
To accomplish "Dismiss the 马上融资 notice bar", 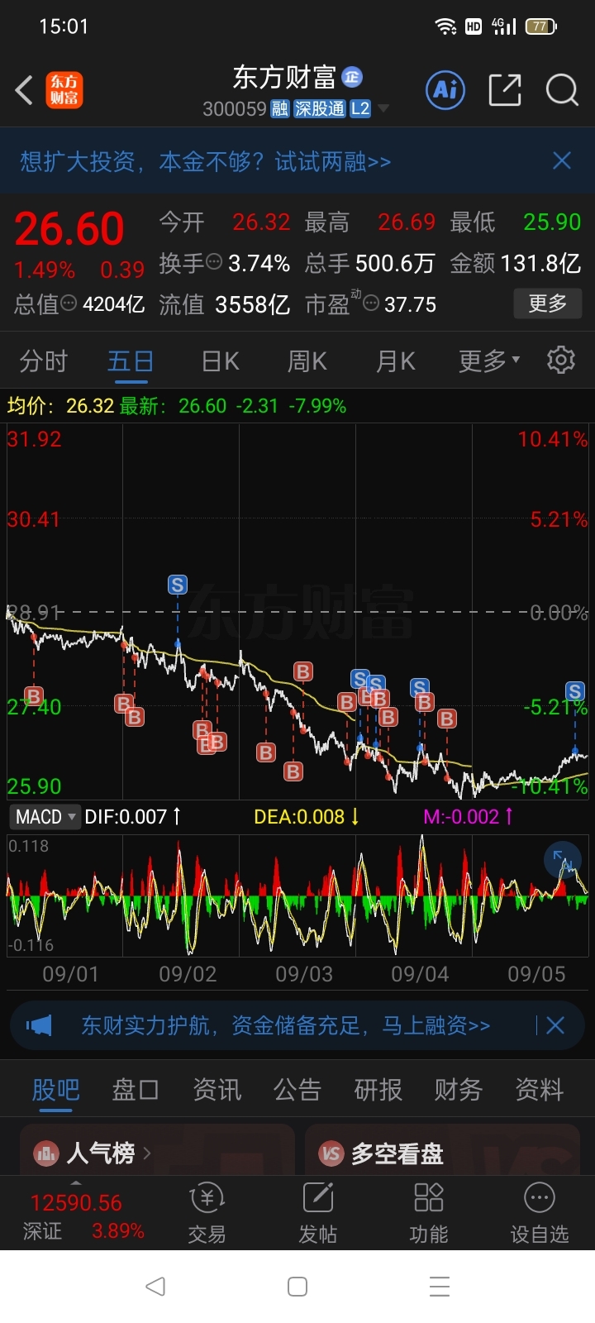I will tap(555, 1026).
